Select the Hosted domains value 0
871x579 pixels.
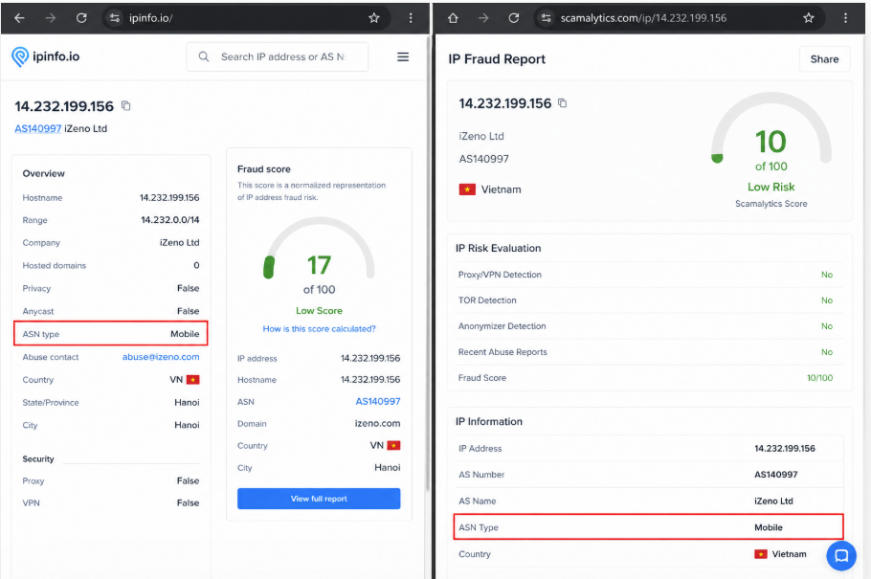point(196,266)
